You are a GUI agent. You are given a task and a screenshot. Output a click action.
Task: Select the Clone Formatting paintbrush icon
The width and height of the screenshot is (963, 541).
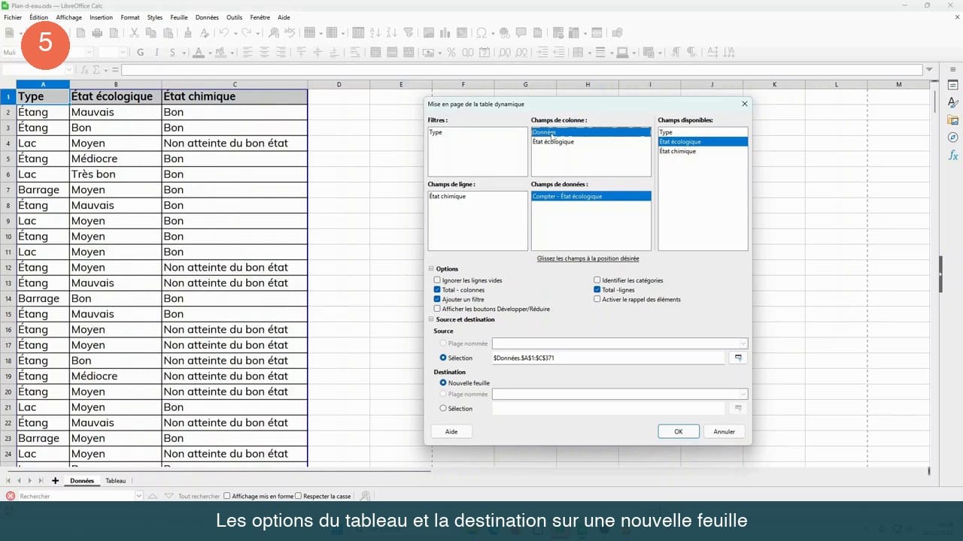(187, 33)
